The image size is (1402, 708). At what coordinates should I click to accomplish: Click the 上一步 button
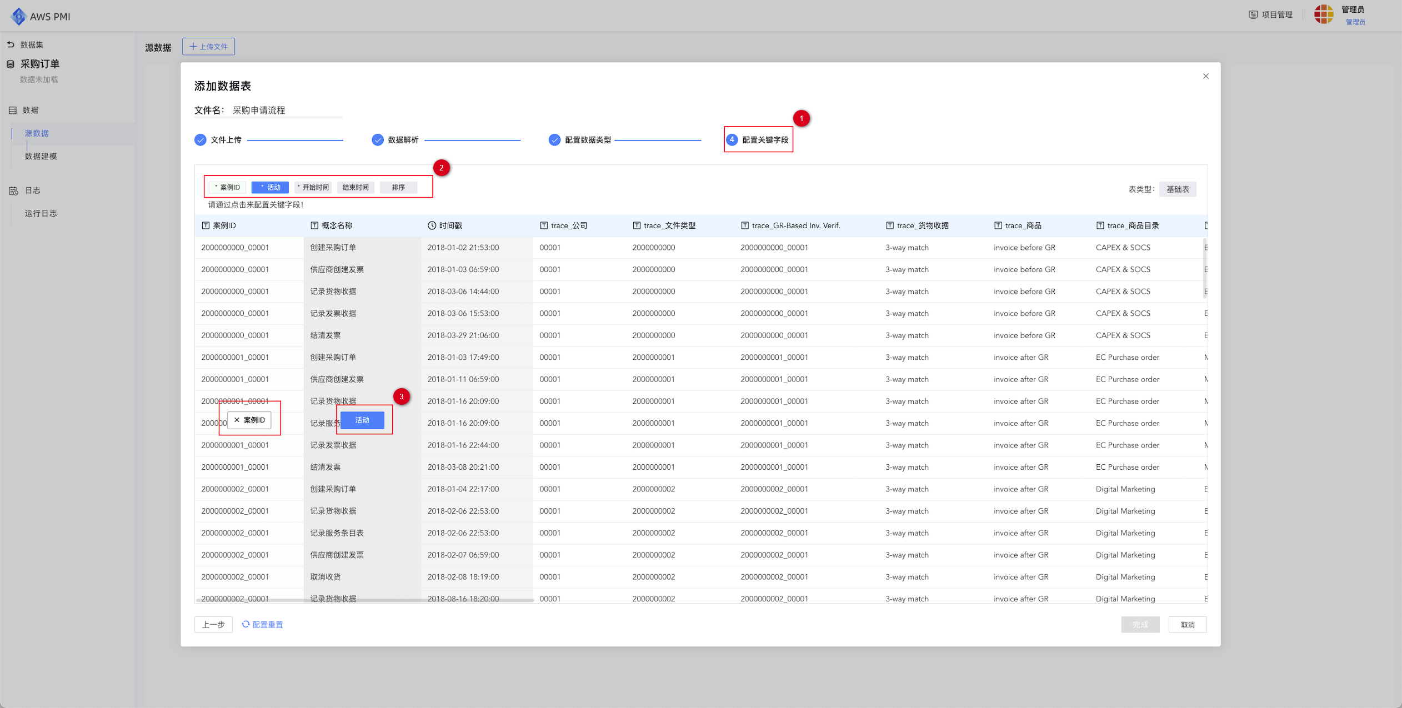click(x=213, y=625)
